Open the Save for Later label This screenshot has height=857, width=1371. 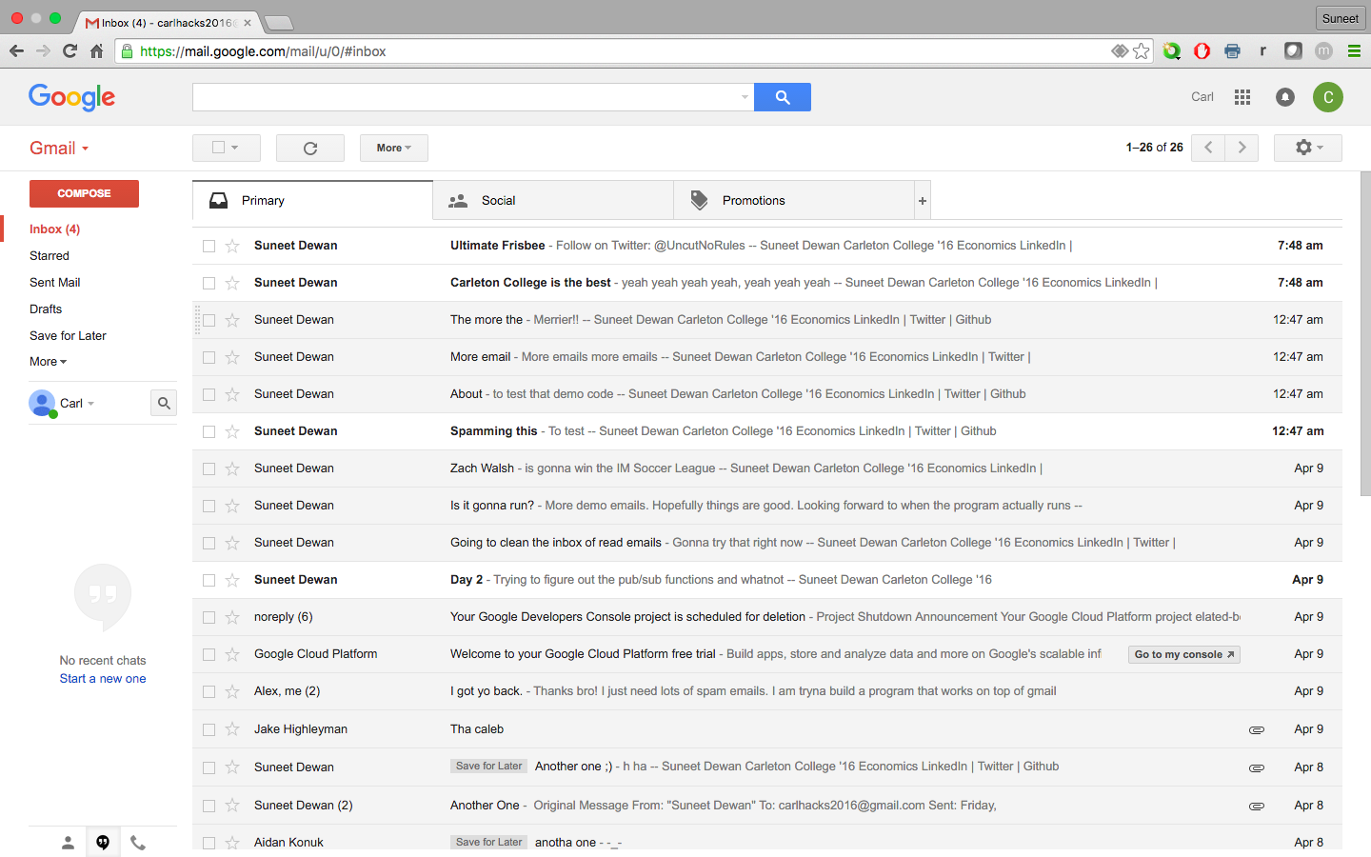click(68, 336)
